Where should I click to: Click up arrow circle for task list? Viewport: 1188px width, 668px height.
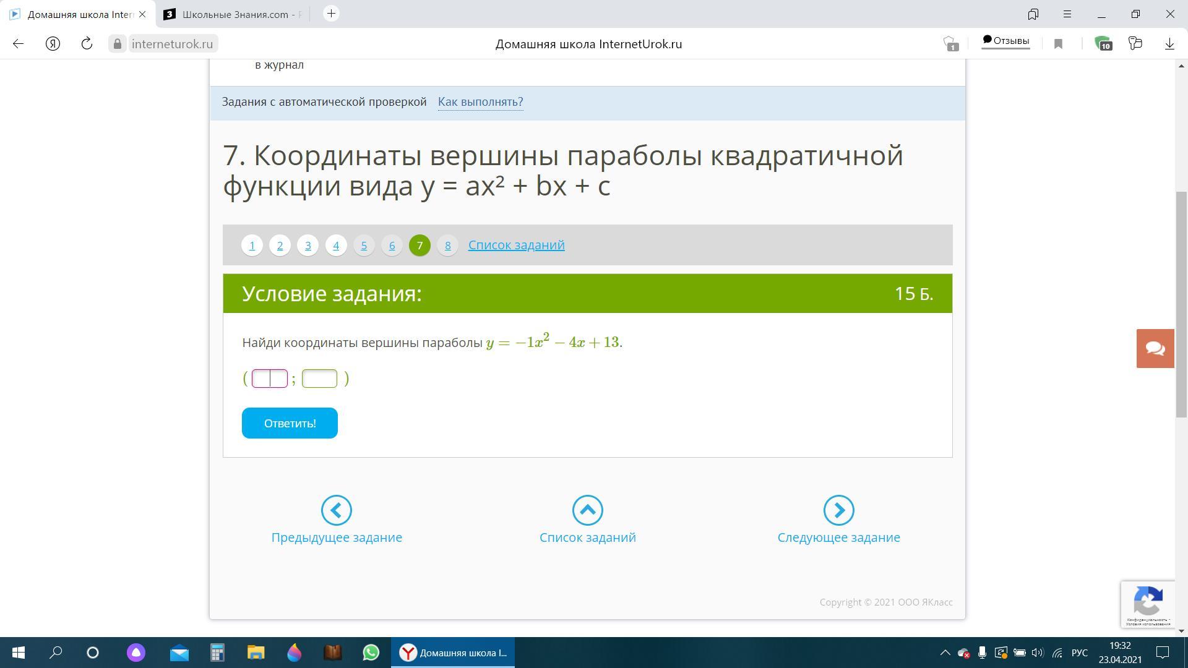point(587,510)
